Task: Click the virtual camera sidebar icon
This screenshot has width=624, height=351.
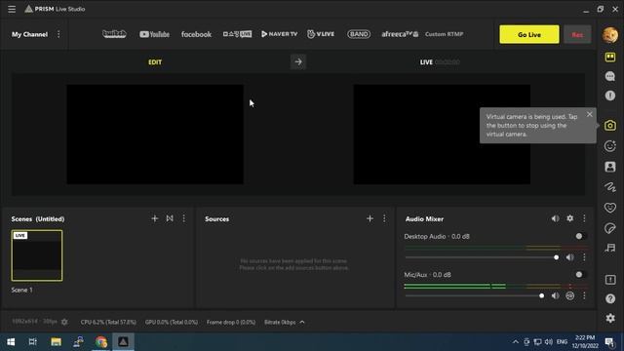Action: point(610,126)
